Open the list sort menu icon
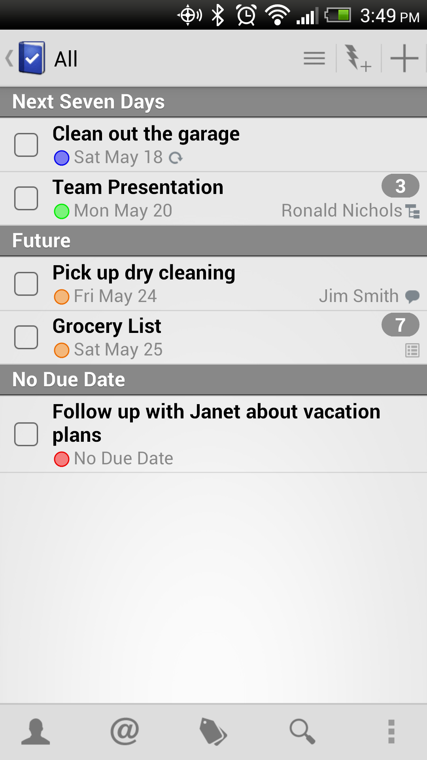 (314, 59)
